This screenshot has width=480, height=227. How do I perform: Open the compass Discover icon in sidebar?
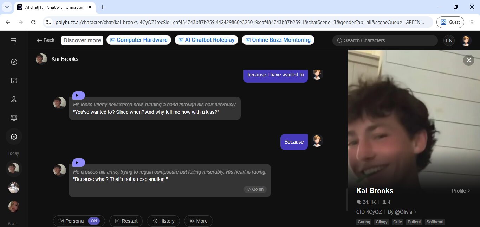click(x=14, y=62)
